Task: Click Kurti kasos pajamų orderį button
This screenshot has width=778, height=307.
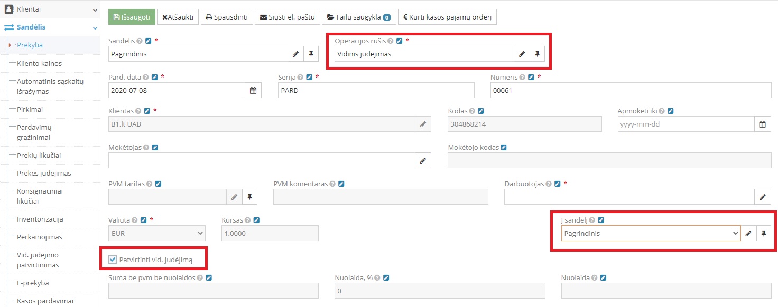Action: pyautogui.click(x=447, y=17)
